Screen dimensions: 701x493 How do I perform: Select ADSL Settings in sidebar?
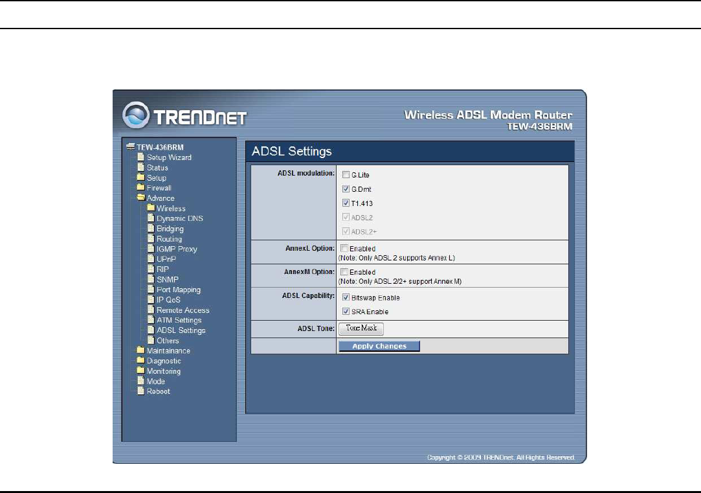(x=181, y=330)
